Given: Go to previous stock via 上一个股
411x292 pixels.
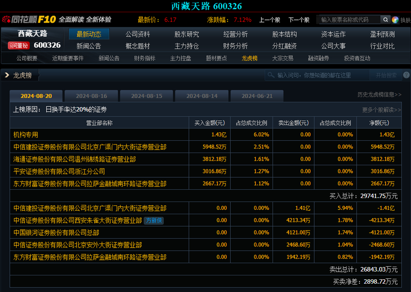Looking at the screenshot, I should pyautogui.click(x=270, y=20).
